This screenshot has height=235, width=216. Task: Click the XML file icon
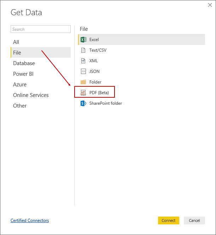83,61
